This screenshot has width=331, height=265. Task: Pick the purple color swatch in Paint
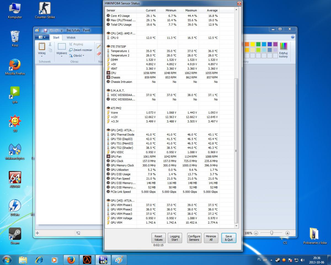275,44
